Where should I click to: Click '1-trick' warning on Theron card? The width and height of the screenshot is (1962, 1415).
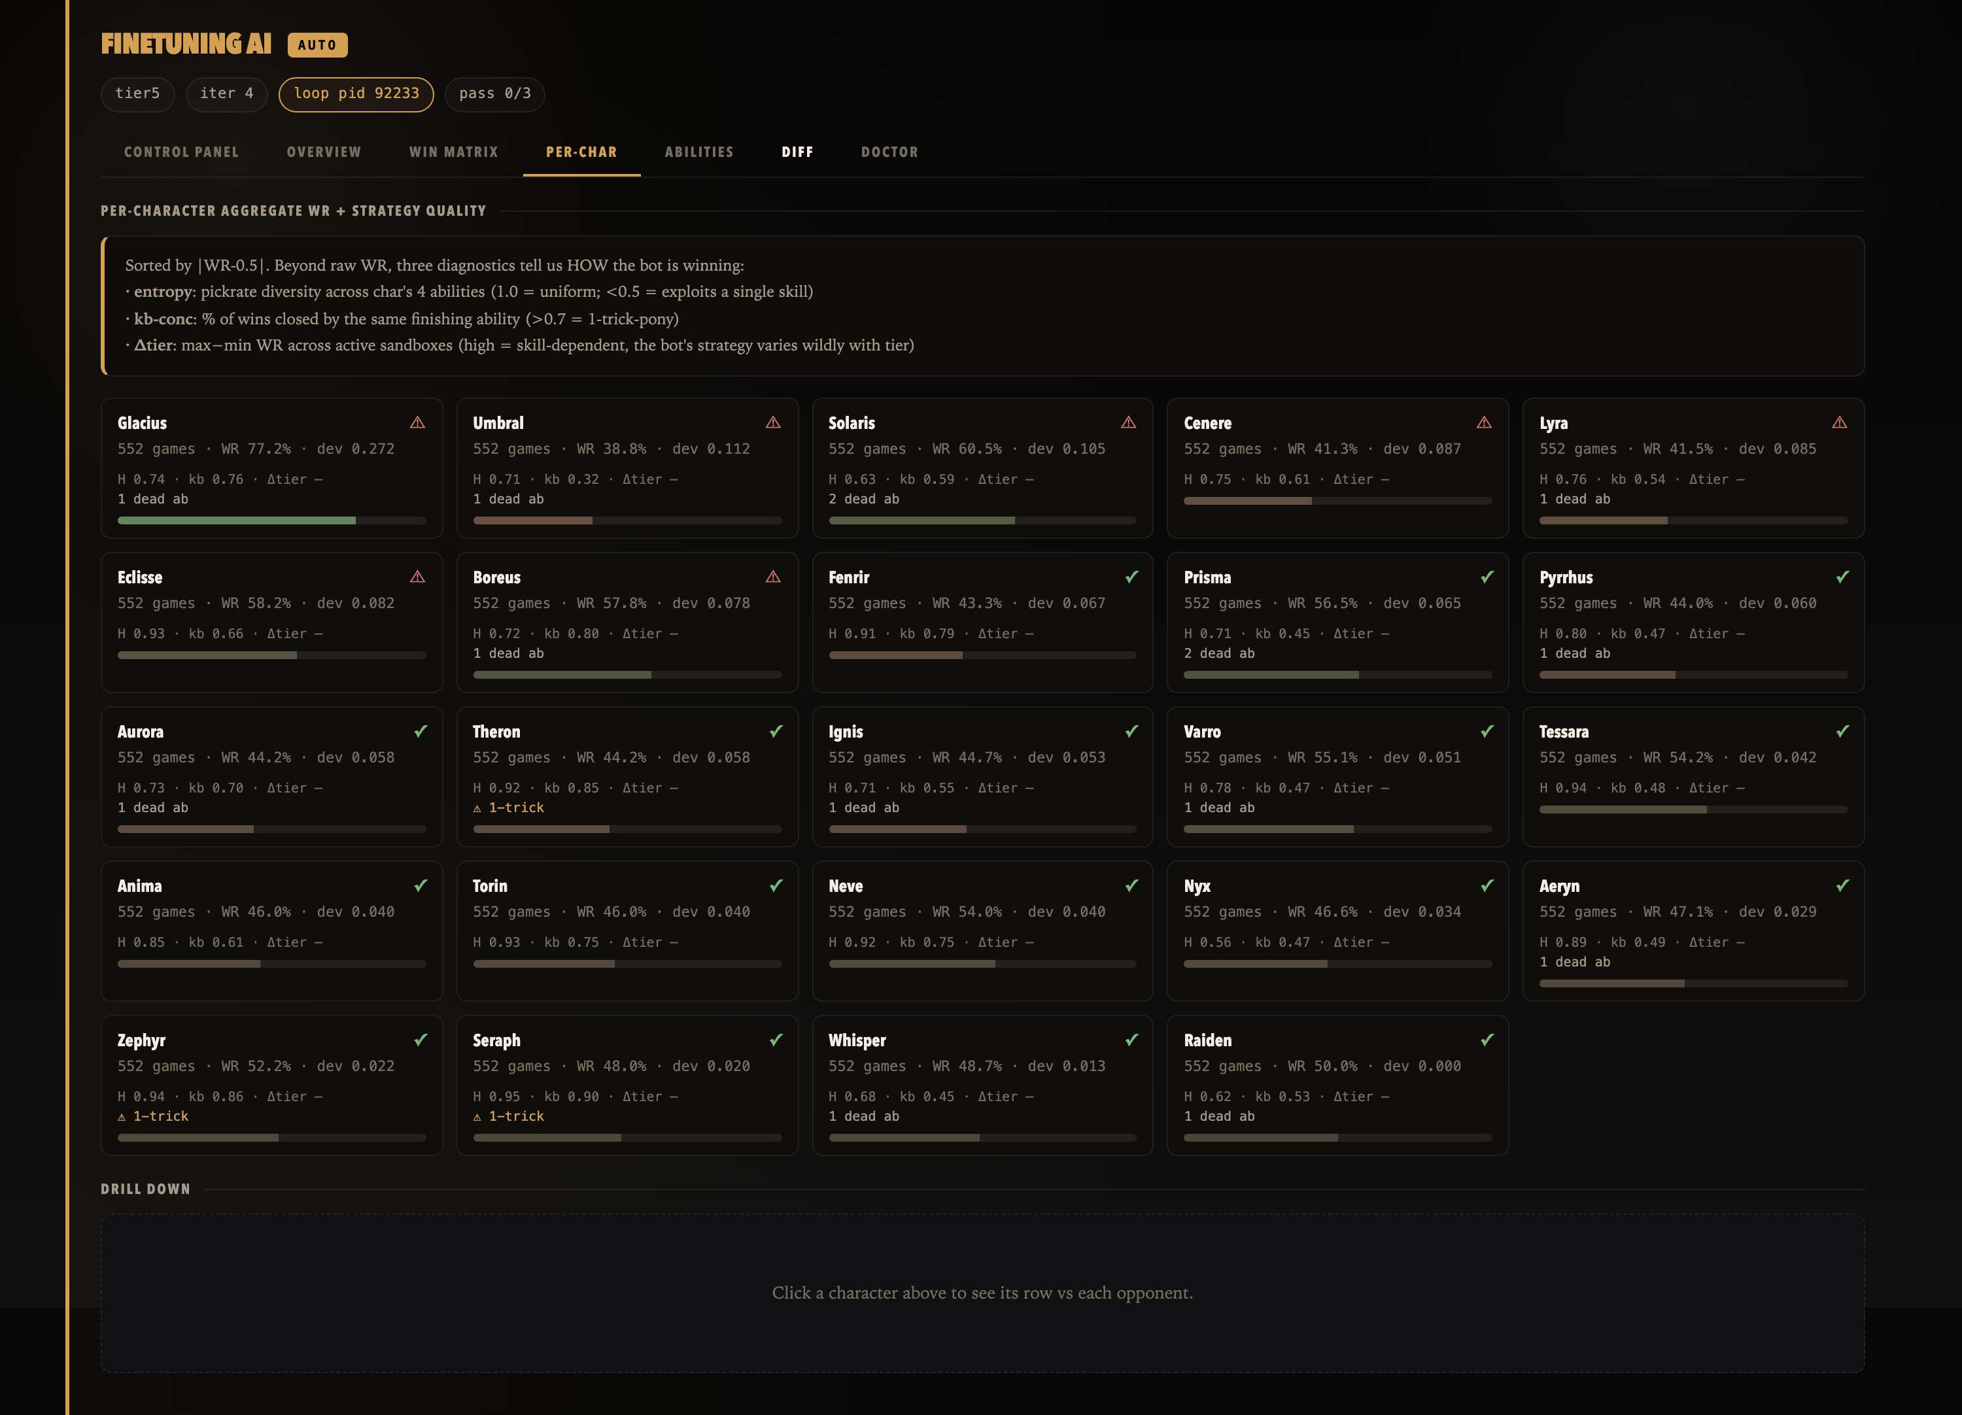click(509, 807)
